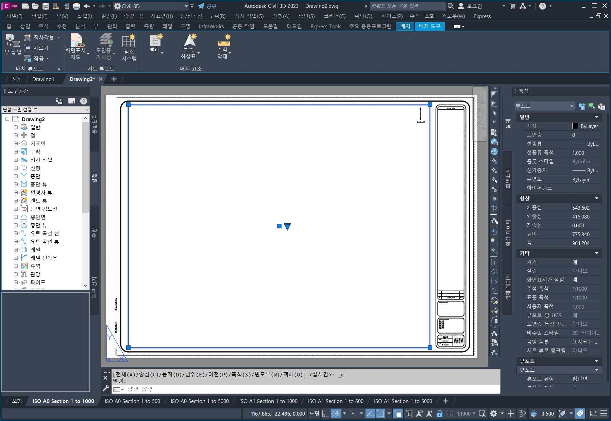Click the keyword search input field
611x421 pixels.
click(407, 6)
